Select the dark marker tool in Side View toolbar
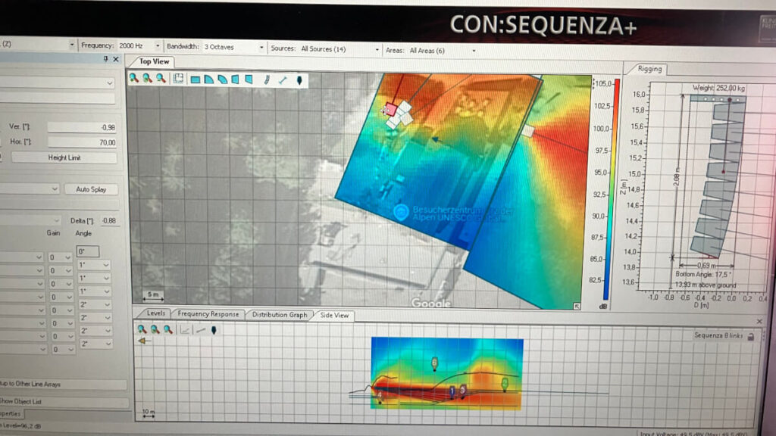Image resolution: width=776 pixels, height=436 pixels. coord(214,330)
